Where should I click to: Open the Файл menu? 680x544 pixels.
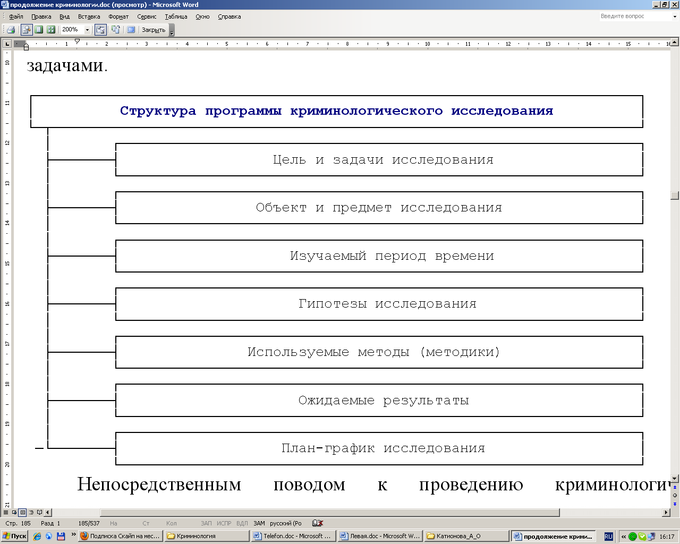16,16
